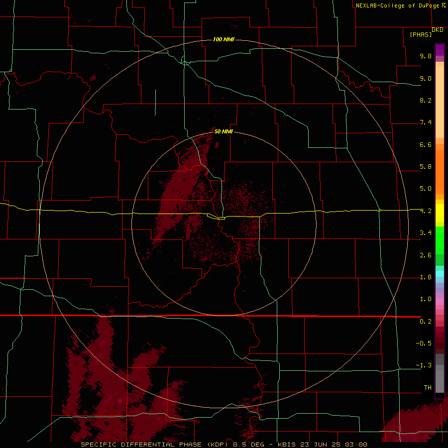This screenshot has height=448, width=448.
Task: Click the -1.3 scale value
Action: [424, 365]
